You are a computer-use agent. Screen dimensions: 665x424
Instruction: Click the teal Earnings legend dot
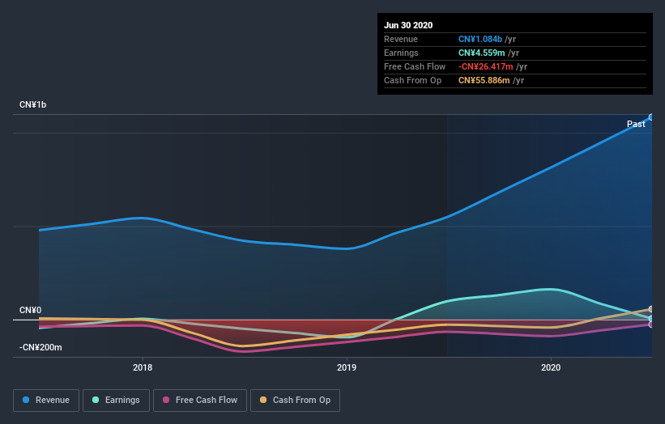pyautogui.click(x=96, y=400)
